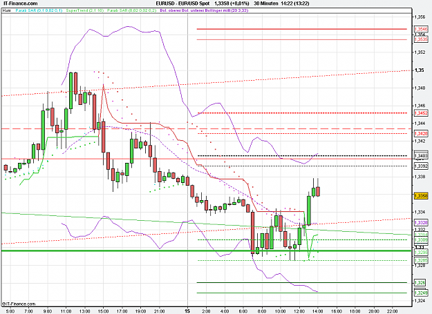
Task: Click the 1,328 axis value
Action: (x=420, y=265)
